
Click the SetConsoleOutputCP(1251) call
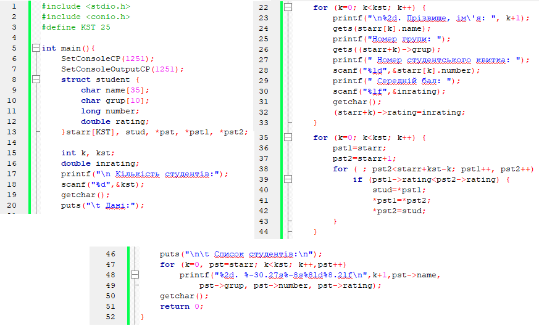122,69
